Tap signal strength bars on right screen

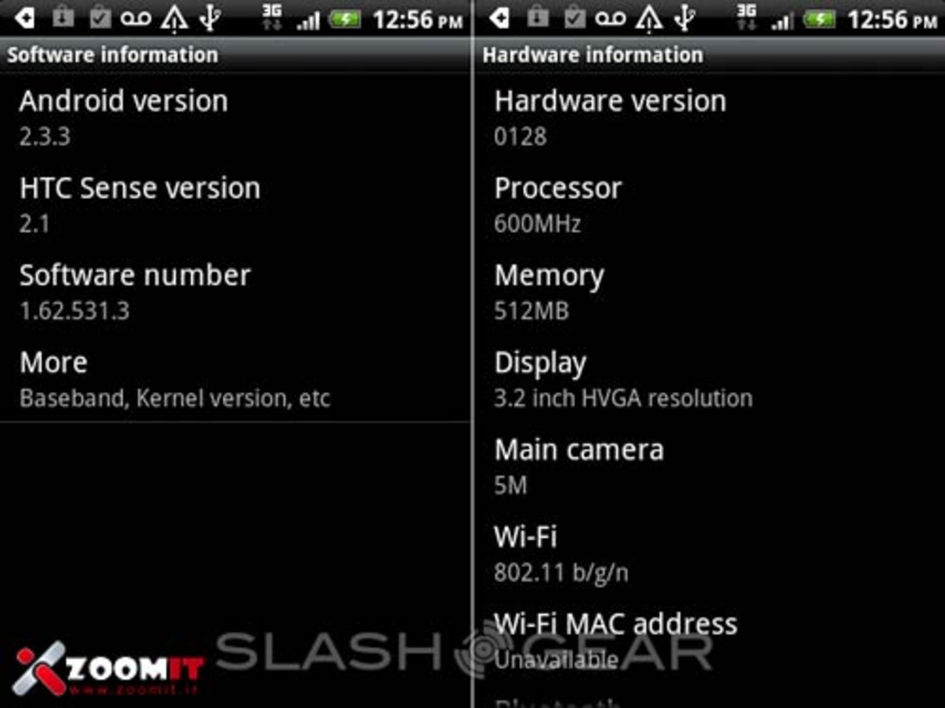pyautogui.click(x=783, y=21)
